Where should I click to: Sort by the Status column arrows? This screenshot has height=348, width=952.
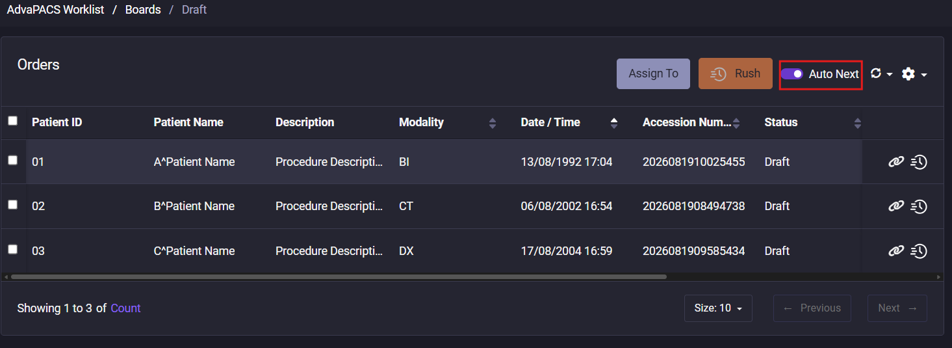[x=858, y=122]
